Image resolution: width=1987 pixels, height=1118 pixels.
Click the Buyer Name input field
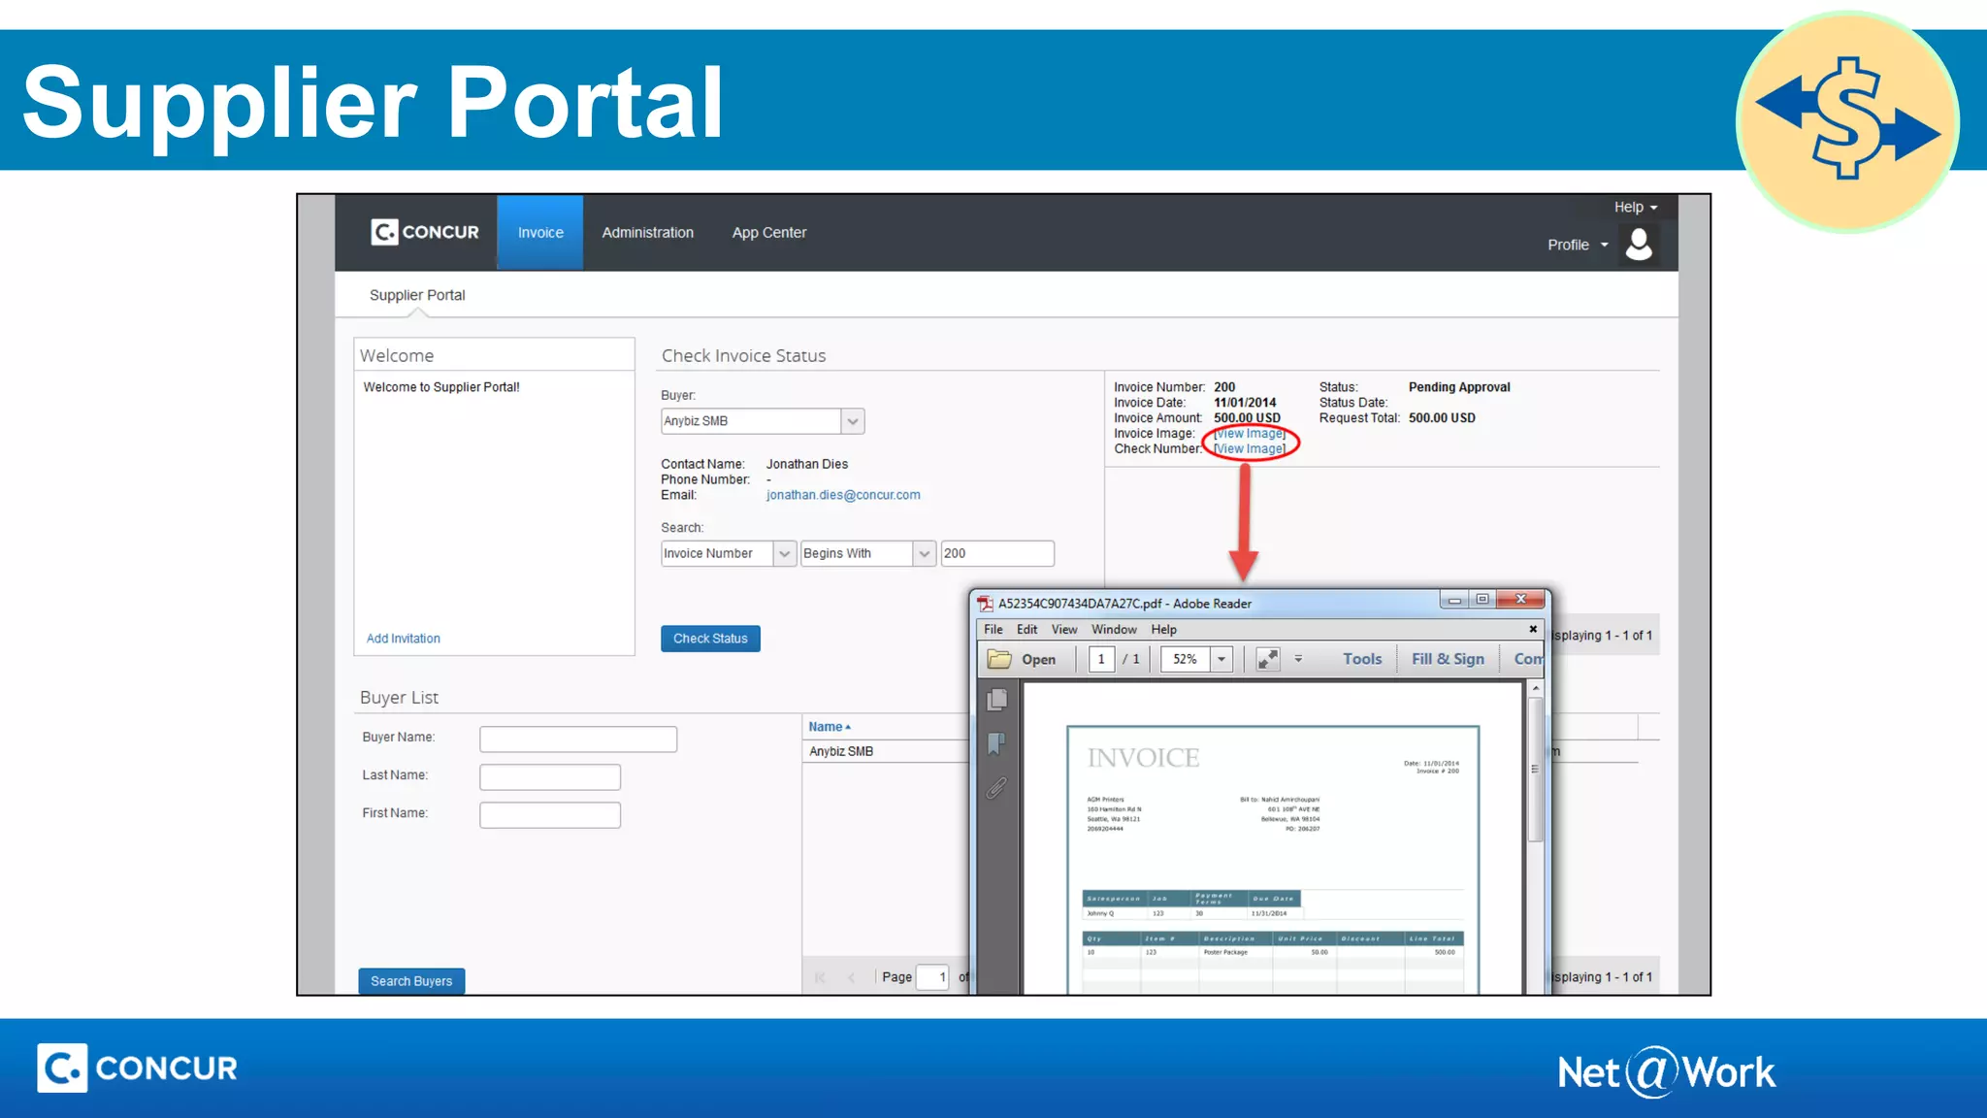coord(578,740)
